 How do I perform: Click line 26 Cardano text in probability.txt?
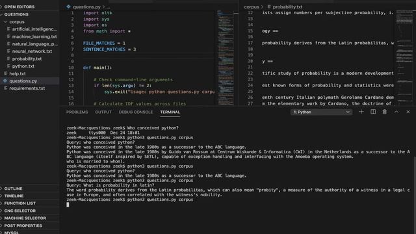point(328,97)
